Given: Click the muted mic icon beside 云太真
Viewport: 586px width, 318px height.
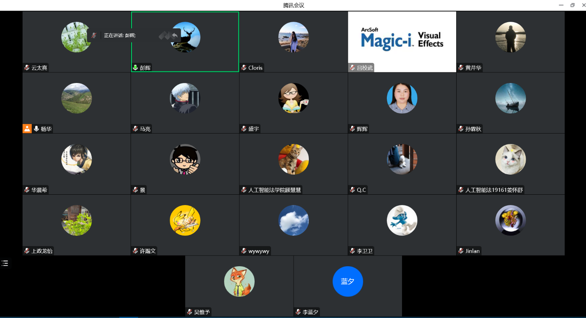Looking at the screenshot, I should click(27, 68).
